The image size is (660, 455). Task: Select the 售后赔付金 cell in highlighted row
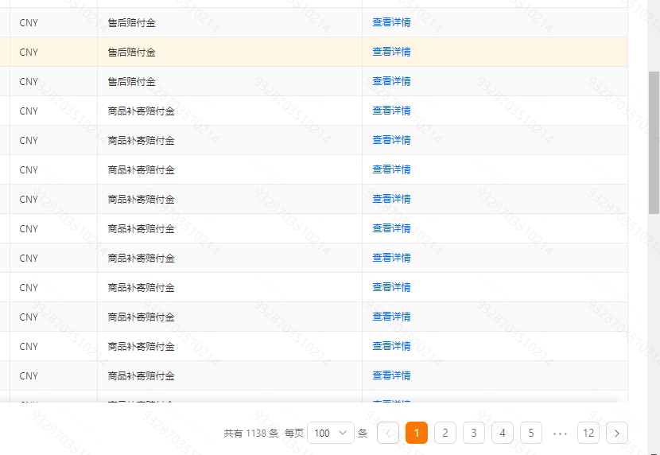[x=132, y=52]
